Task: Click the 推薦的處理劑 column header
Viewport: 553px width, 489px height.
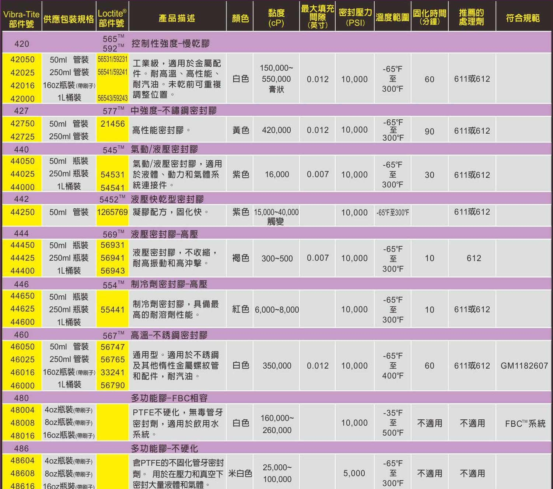Action: point(472,17)
